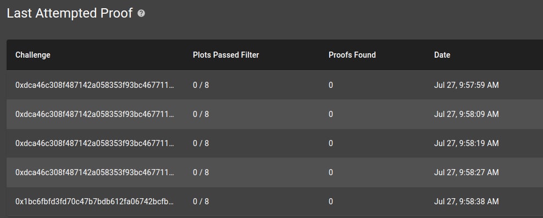Viewport: 543px width, 218px height.
Task: Click the date Jul 27, 9:58:19 AM
Action: click(x=466, y=143)
